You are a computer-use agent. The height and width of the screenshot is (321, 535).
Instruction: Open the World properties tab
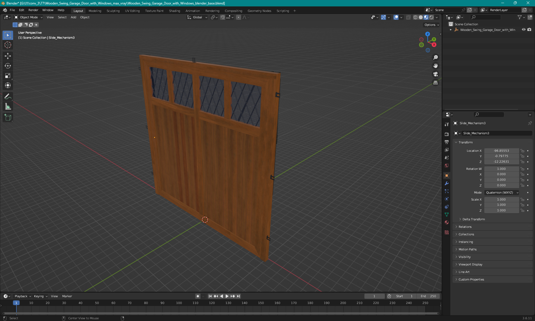coord(447,166)
